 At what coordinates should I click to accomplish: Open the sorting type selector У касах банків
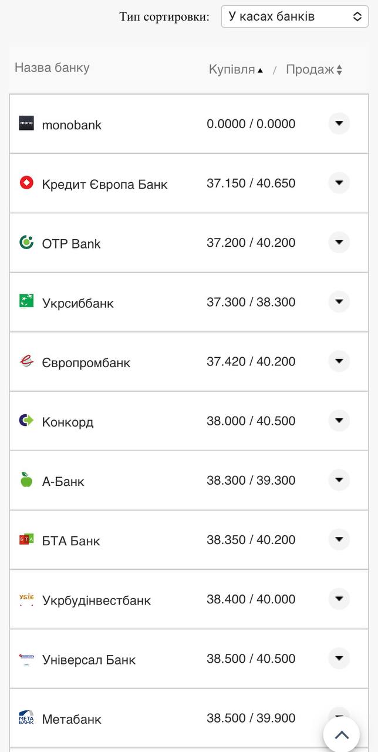point(294,16)
